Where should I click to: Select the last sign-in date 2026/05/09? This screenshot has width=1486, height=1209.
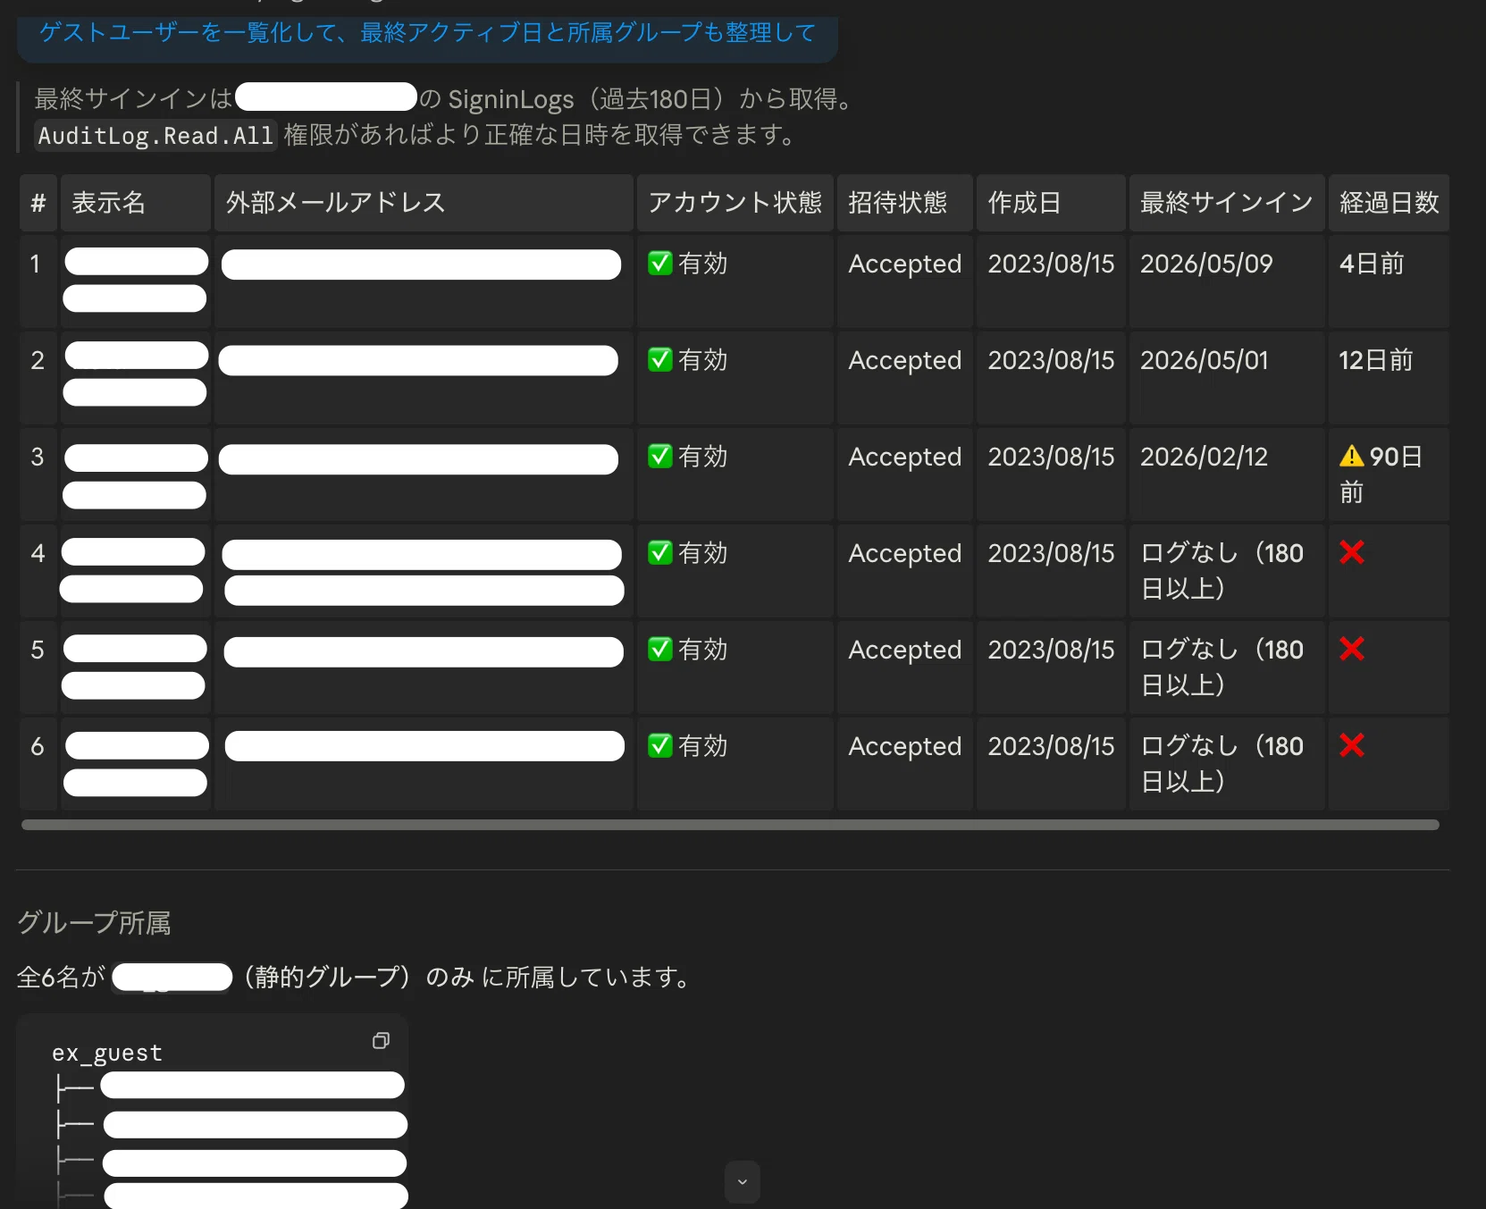coord(1206,264)
